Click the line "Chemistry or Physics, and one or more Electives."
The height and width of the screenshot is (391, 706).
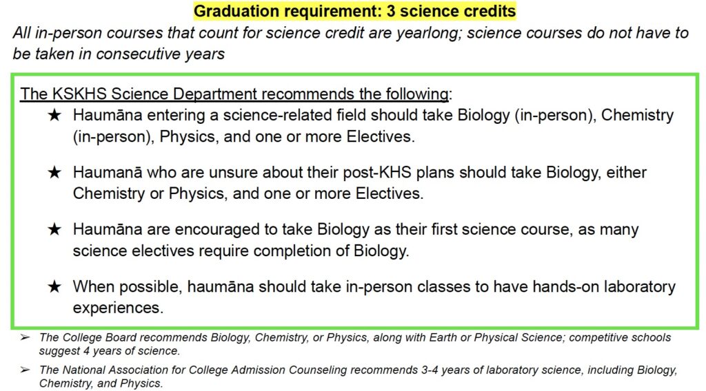point(248,193)
